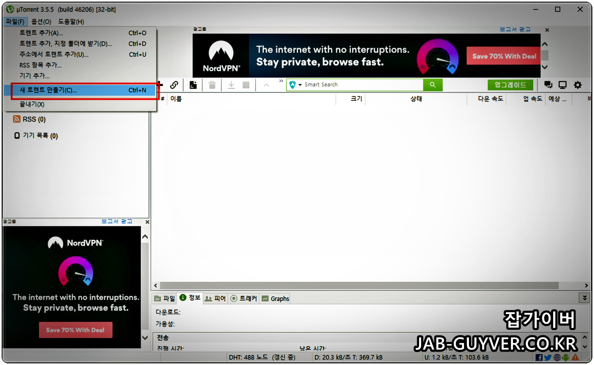This screenshot has height=365, width=594.
Task: Open the 옵션(O) menu
Action: coord(41,22)
